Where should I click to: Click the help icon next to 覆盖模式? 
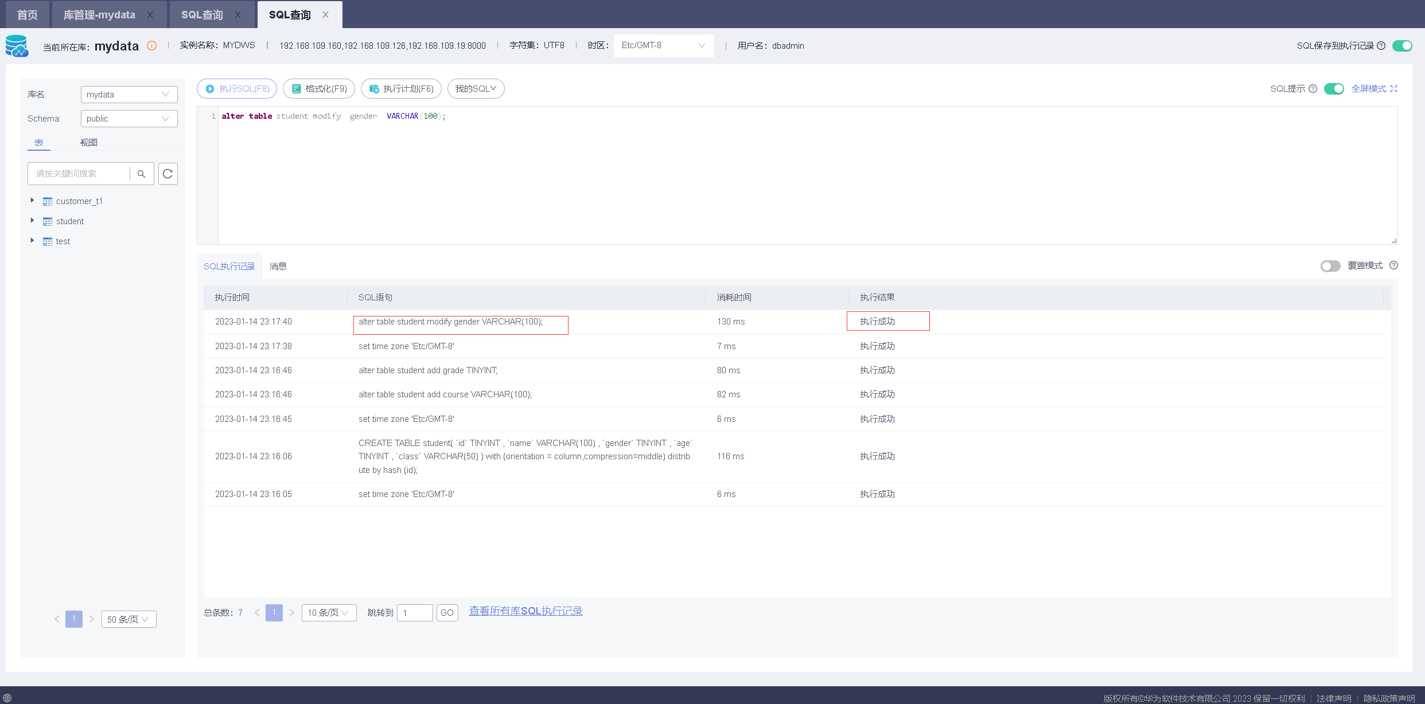pyautogui.click(x=1393, y=265)
